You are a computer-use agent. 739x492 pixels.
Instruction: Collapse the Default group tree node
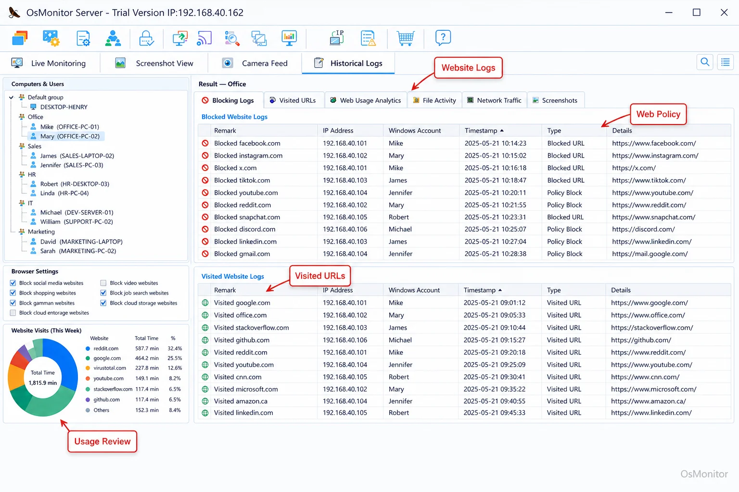point(11,97)
